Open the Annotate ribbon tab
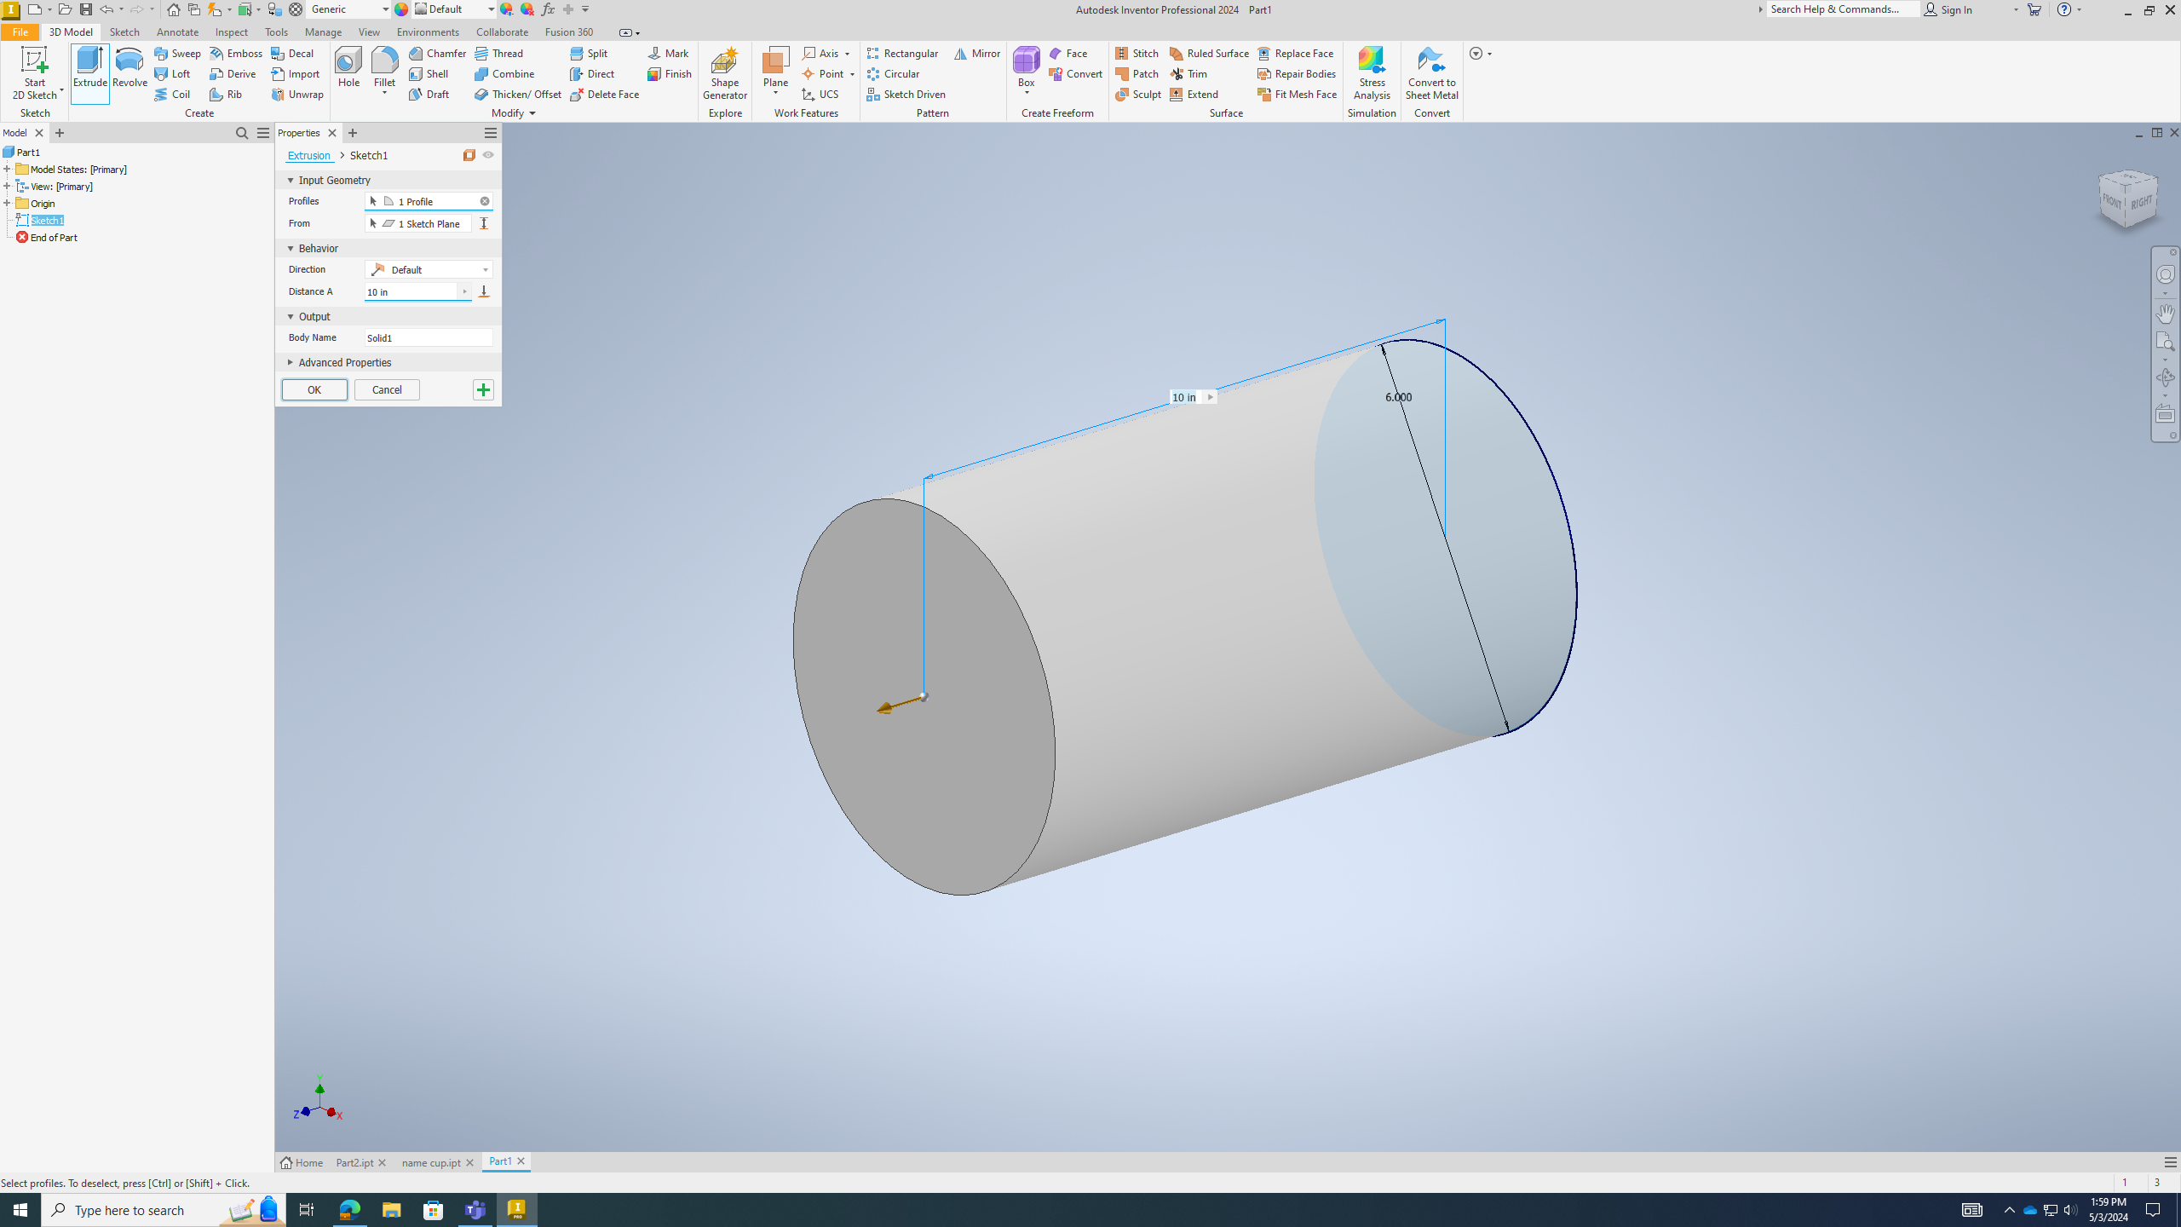This screenshot has height=1227, width=2181. 177,32
